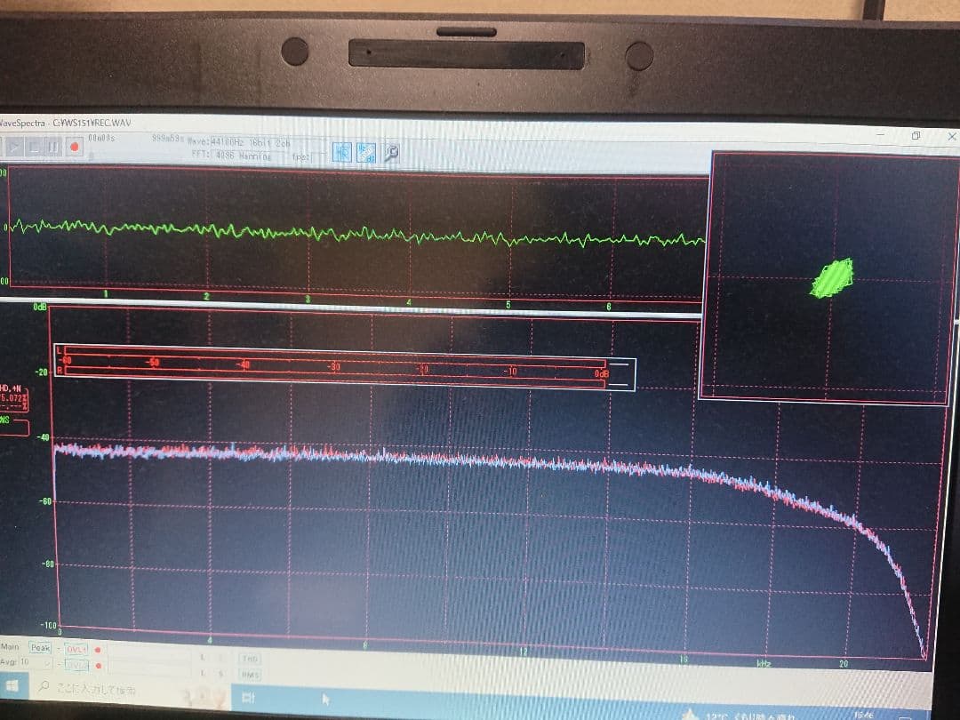
Task: Click the Stop button in the toolbar
Action: (35, 146)
